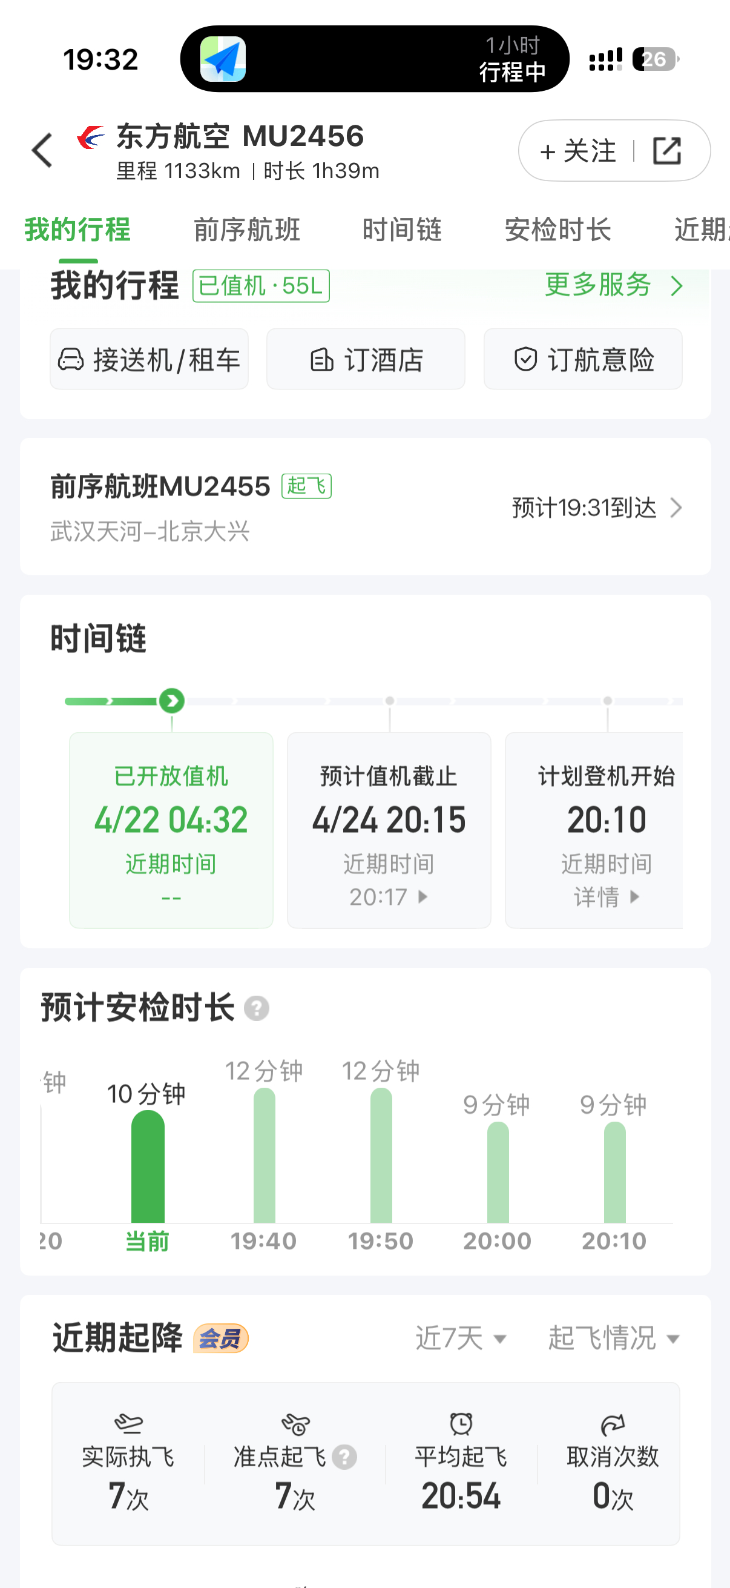
Task: Open 更多服务 link
Action: coord(598,285)
